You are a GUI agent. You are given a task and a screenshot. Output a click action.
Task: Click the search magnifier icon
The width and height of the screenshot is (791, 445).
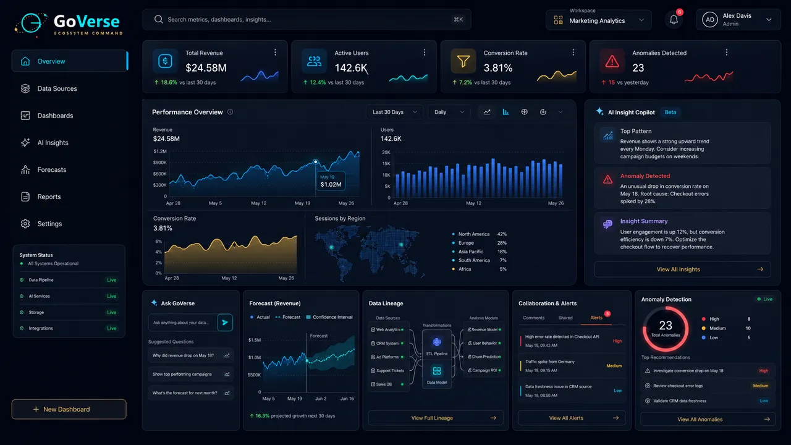(159, 19)
